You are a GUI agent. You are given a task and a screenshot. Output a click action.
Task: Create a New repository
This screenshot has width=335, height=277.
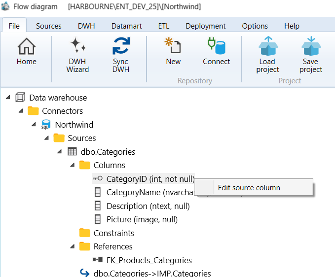pos(173,45)
